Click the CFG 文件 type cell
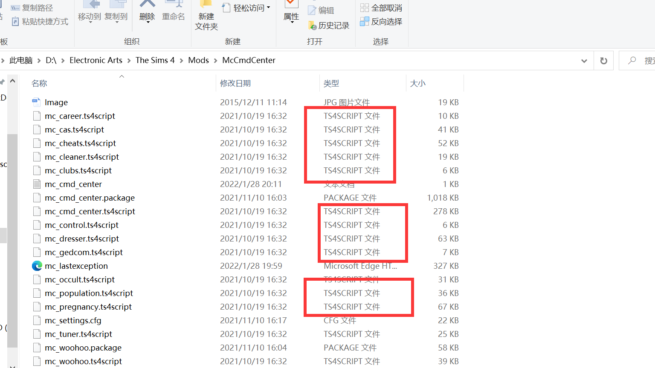 point(340,320)
